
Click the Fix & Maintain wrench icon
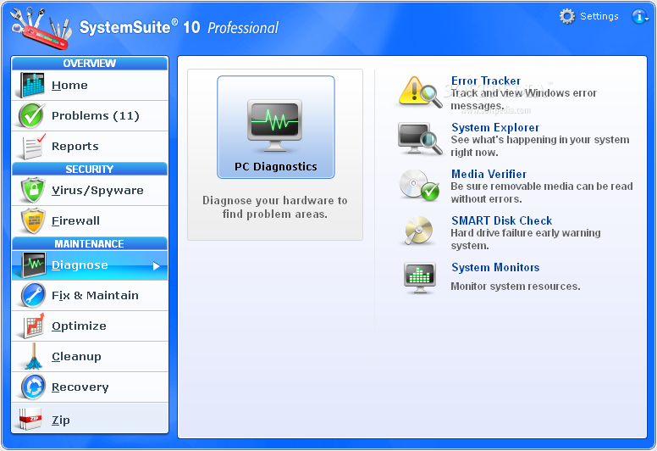click(x=33, y=295)
